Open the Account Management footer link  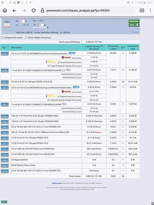(x=67, y=189)
